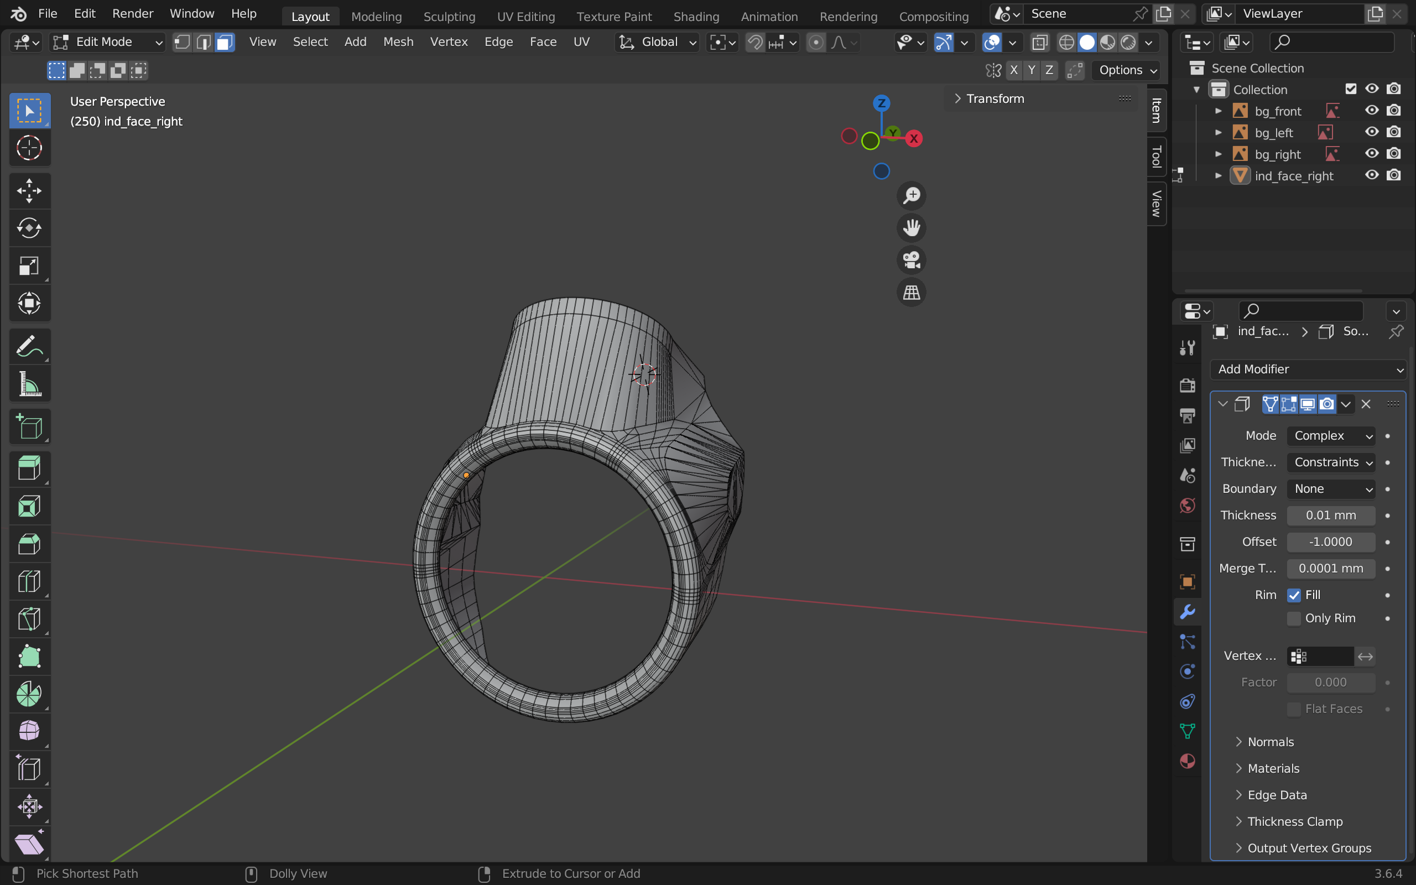This screenshot has width=1416, height=885.
Task: Select the Move tool in toolbar
Action: tap(29, 191)
